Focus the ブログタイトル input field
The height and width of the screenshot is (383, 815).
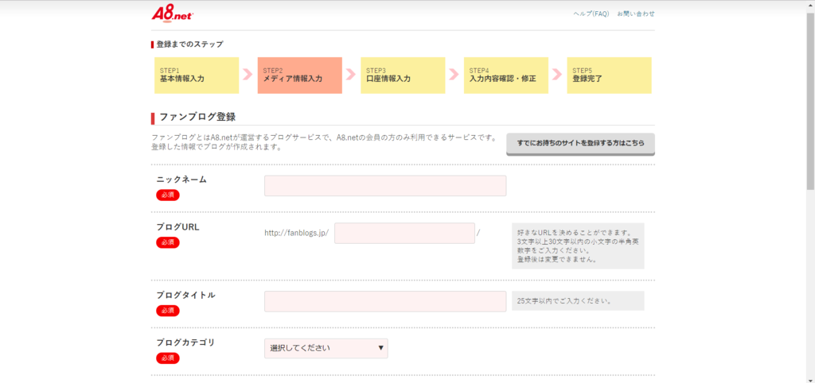[385, 301]
